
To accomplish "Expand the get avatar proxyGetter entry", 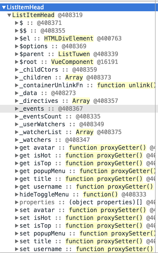I will (17, 148).
